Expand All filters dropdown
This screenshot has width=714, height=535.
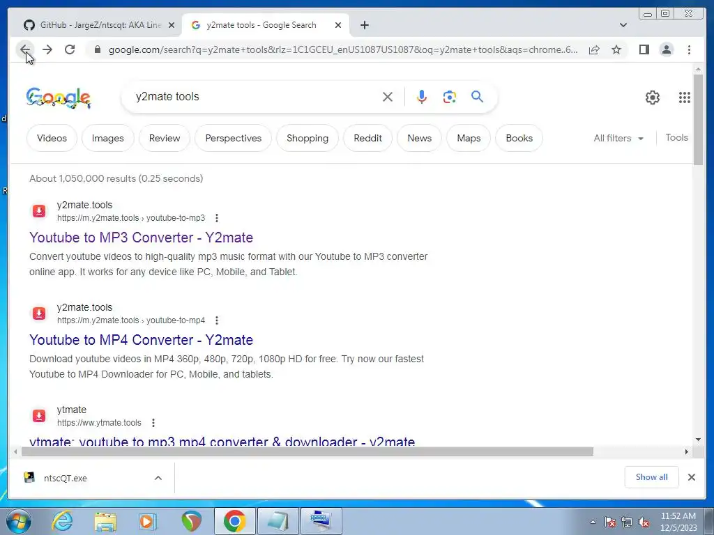coord(618,139)
